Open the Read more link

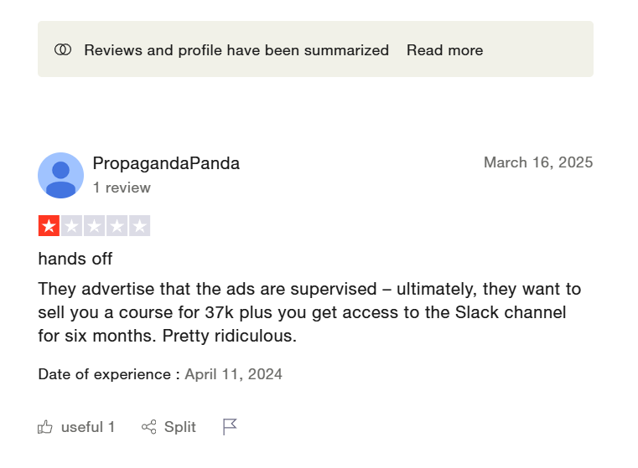coord(444,50)
